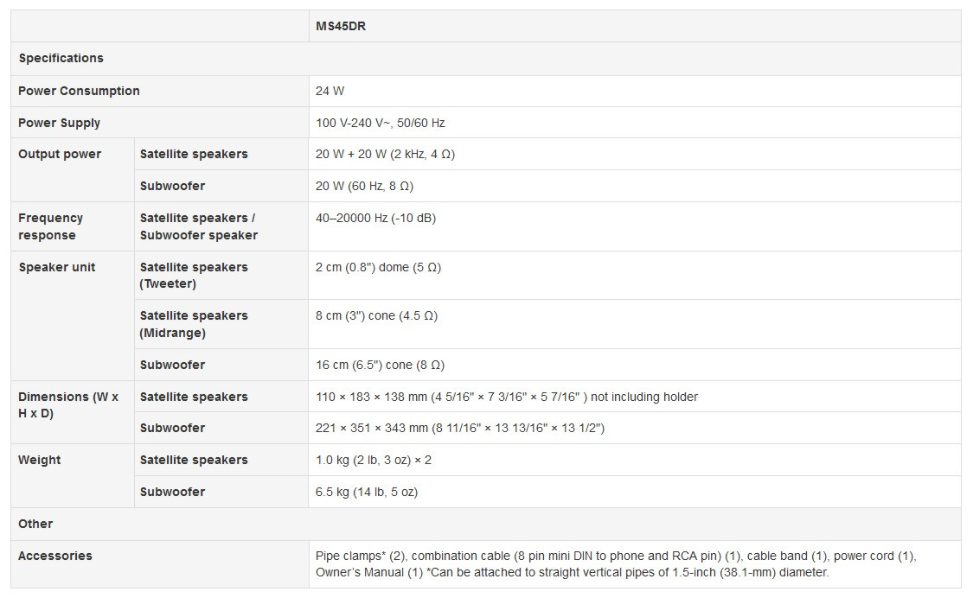This screenshot has height=598, width=973.
Task: Click Satellite speakers (Tweeter) sub-label
Action: [194, 276]
